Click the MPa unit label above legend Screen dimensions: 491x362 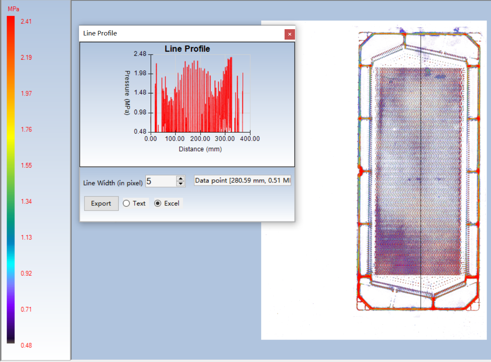tap(13, 9)
